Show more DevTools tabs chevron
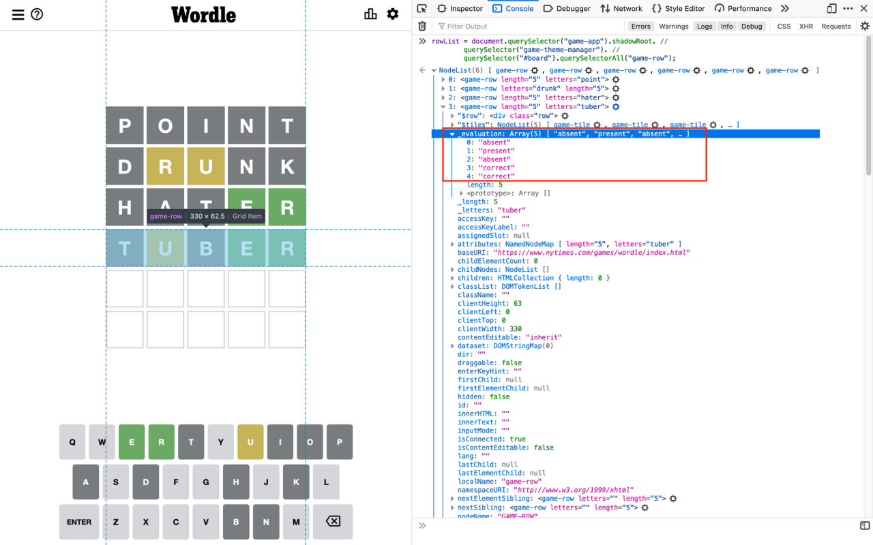The height and width of the screenshot is (545, 873). click(784, 8)
